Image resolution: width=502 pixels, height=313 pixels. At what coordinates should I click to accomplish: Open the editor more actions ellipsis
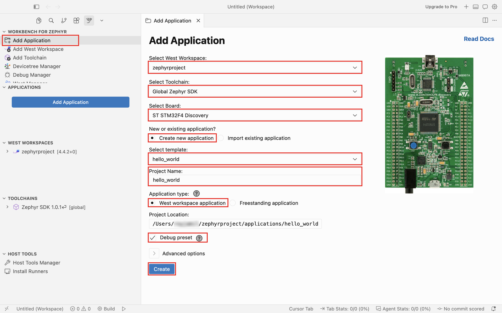[494, 20]
